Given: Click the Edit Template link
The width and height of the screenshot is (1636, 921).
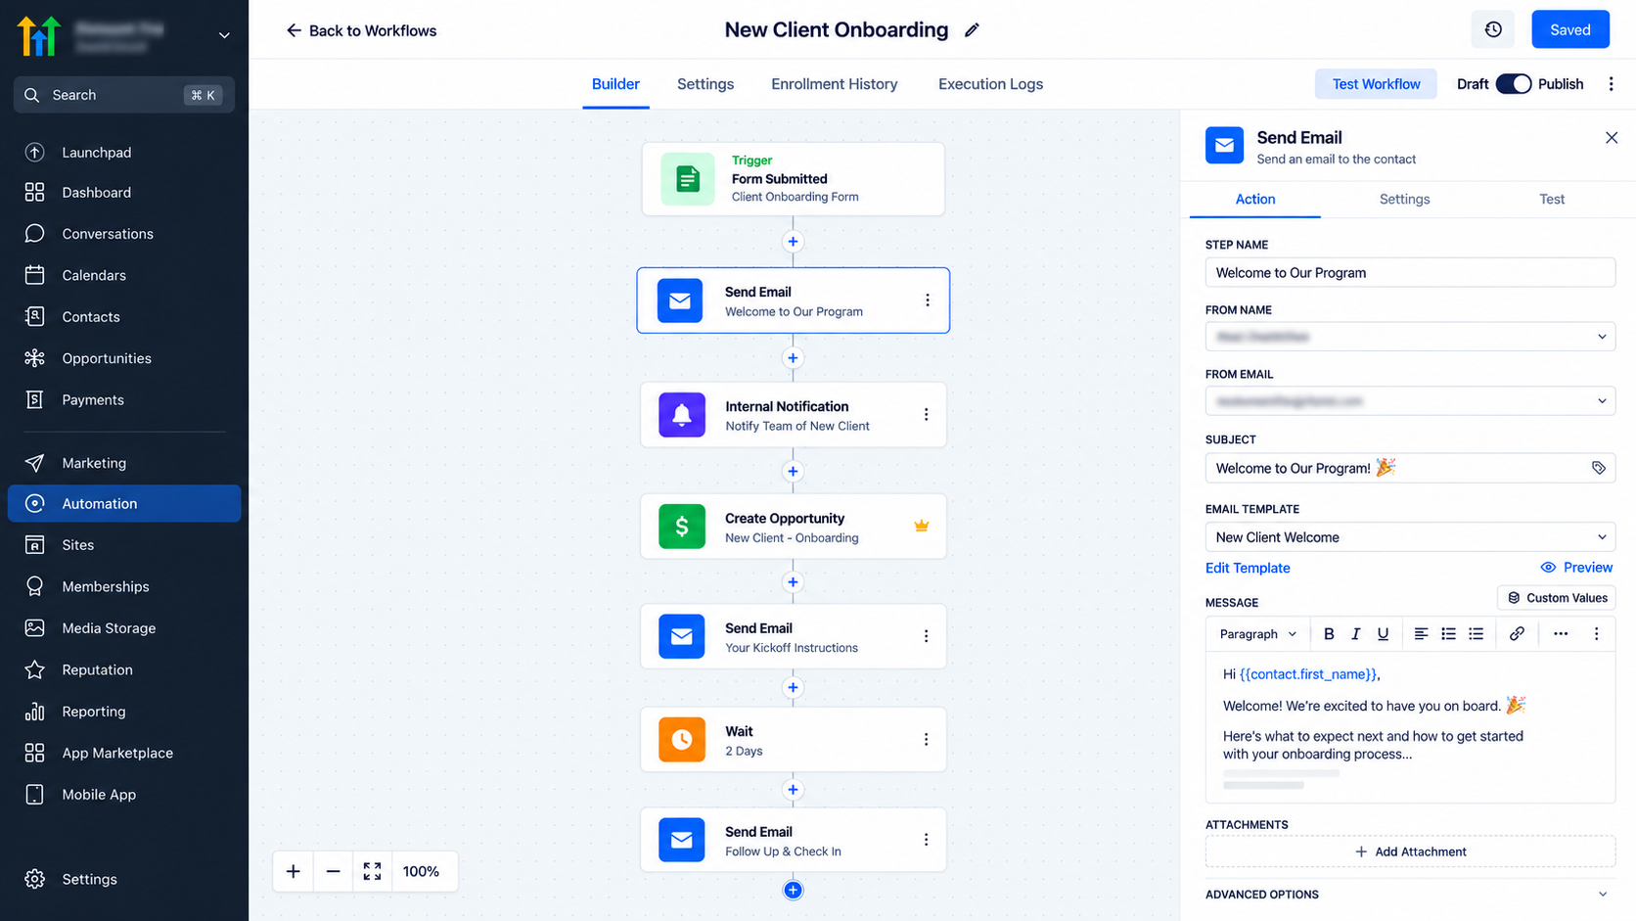Looking at the screenshot, I should tap(1248, 568).
